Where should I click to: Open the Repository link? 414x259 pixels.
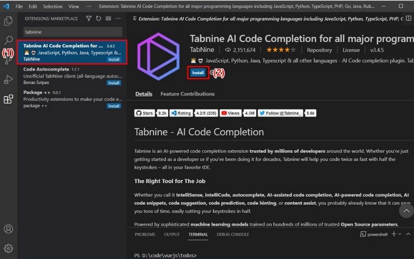click(319, 50)
